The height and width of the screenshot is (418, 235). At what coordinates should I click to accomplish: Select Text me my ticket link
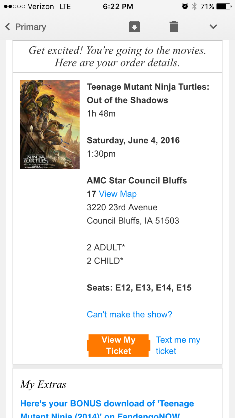[178, 345]
